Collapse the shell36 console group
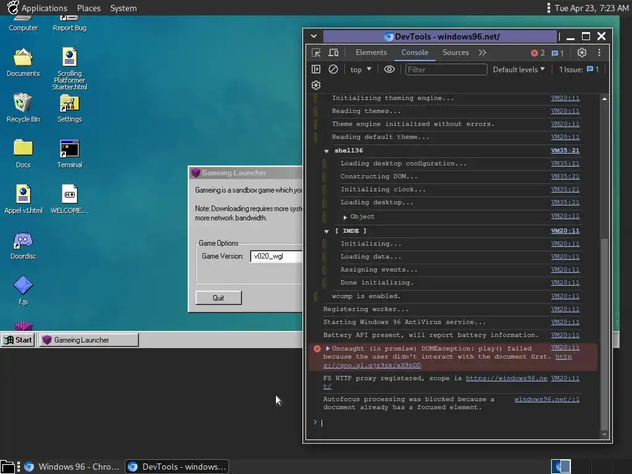 326,151
